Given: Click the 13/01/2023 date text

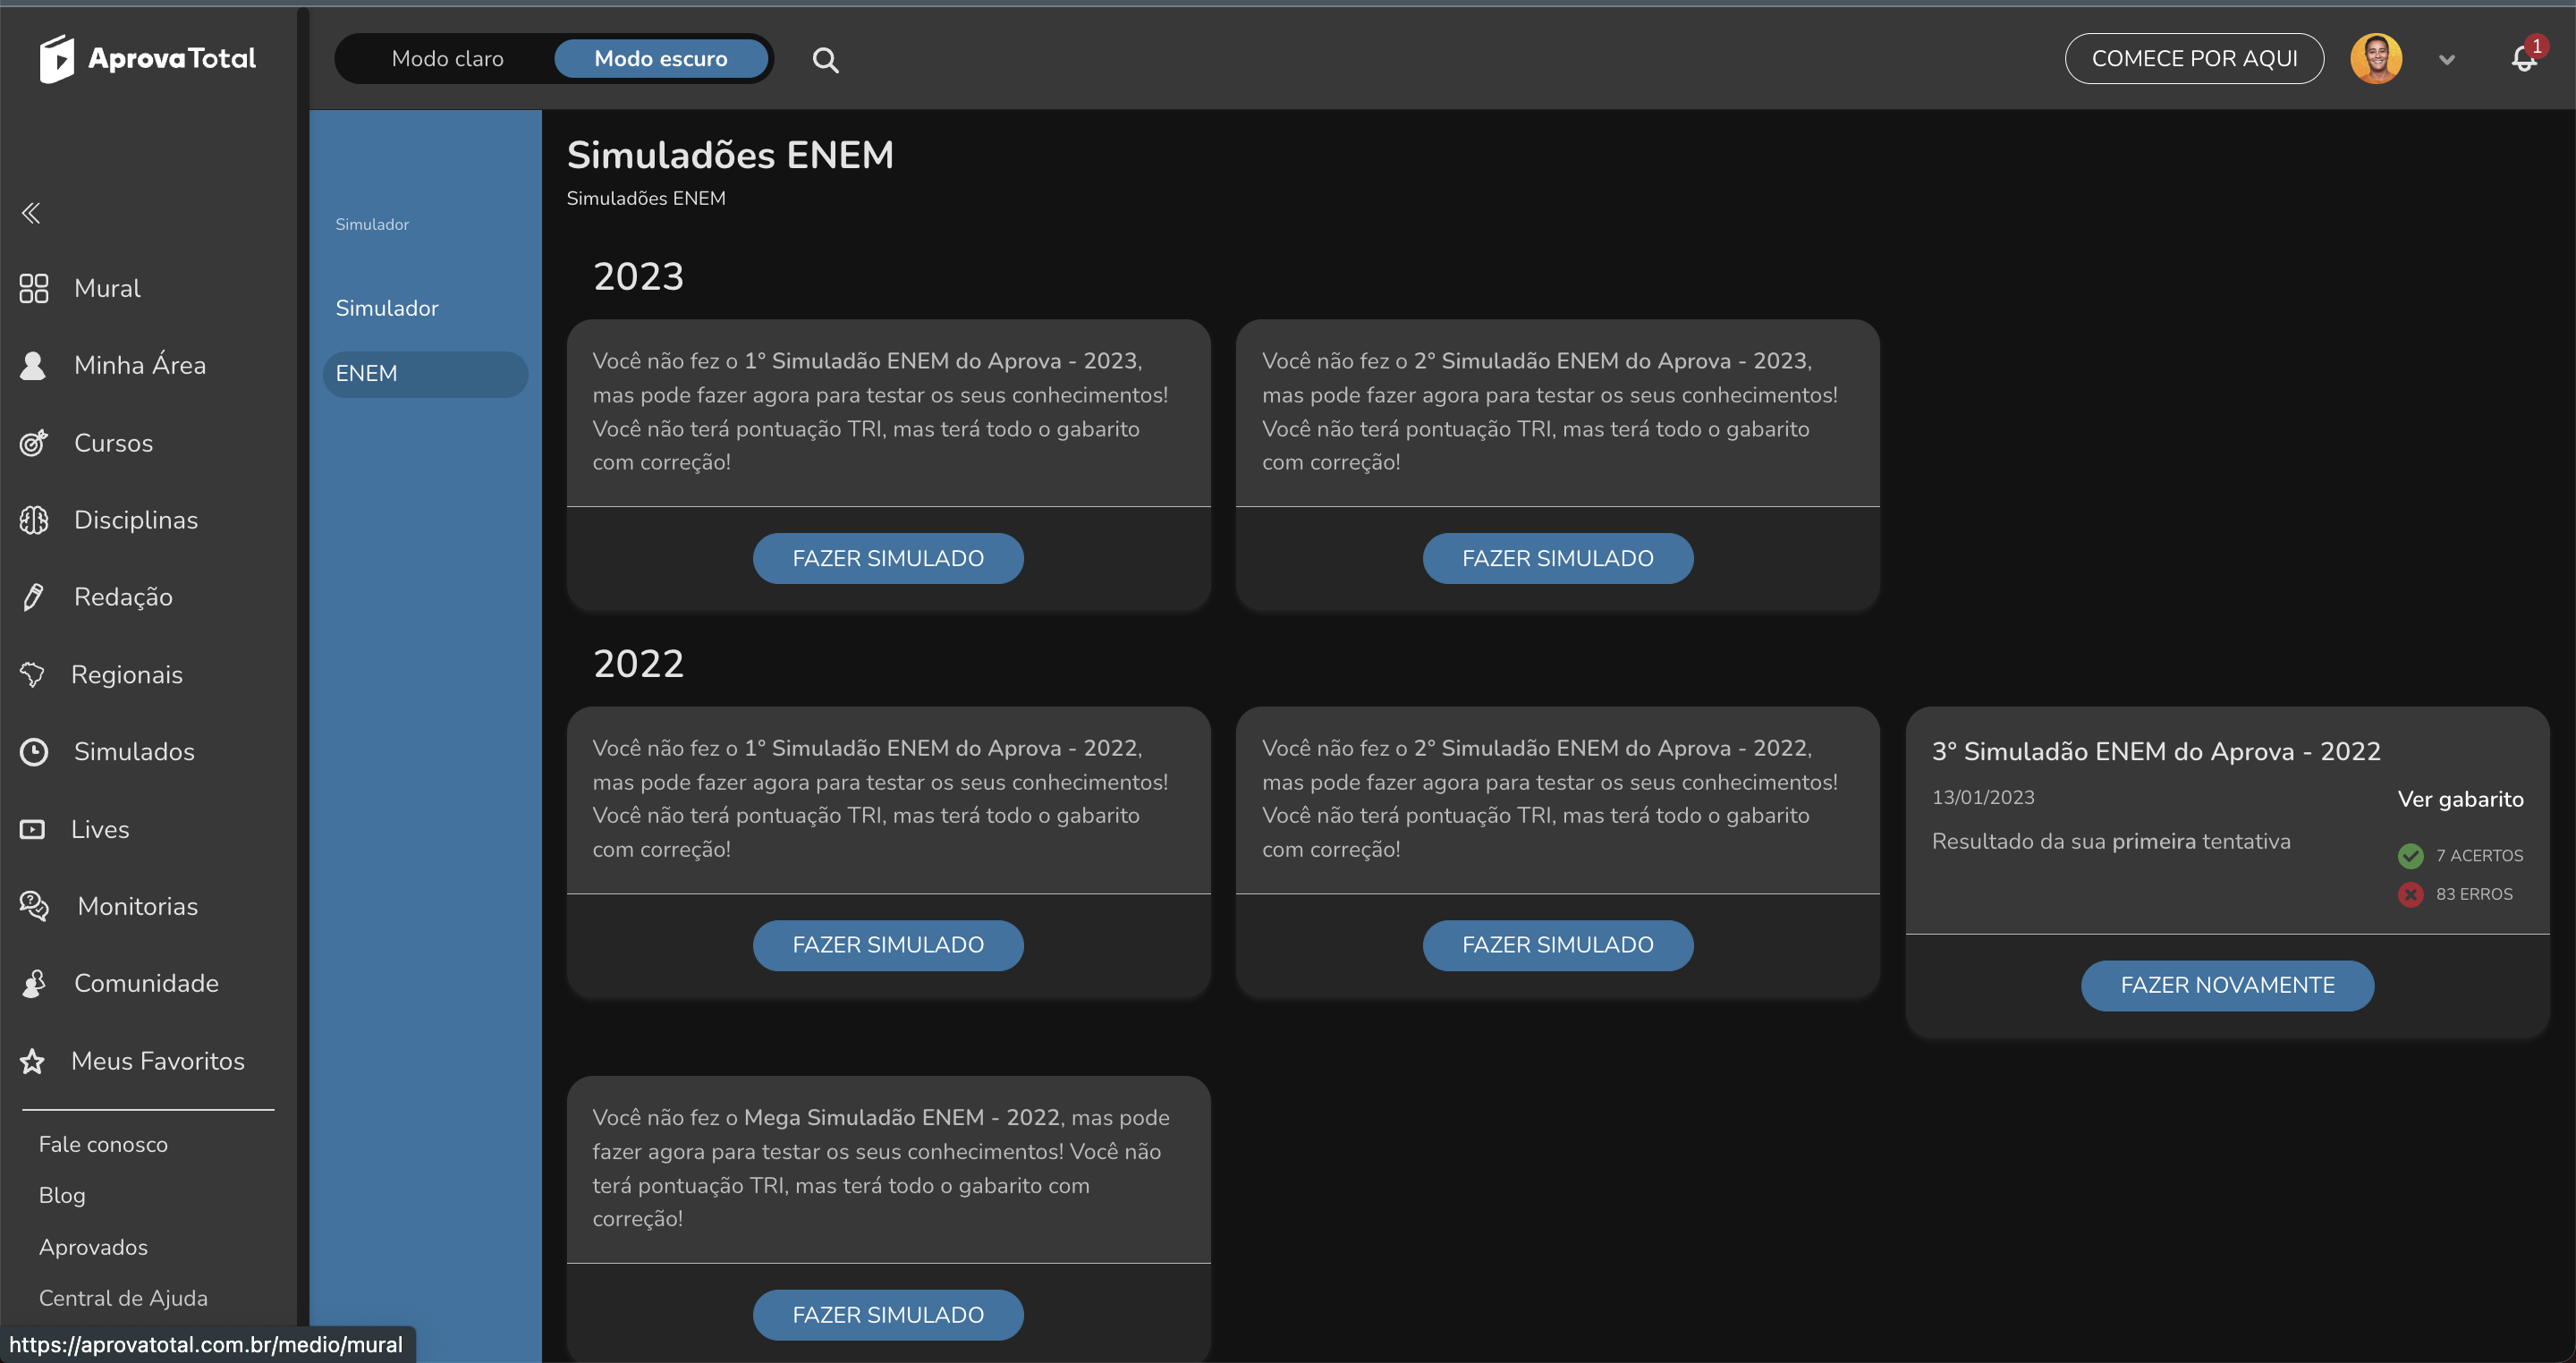Looking at the screenshot, I should click(1983, 797).
